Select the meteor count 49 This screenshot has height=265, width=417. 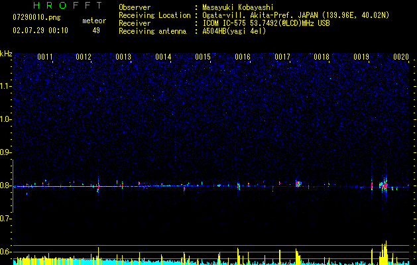pyautogui.click(x=96, y=30)
